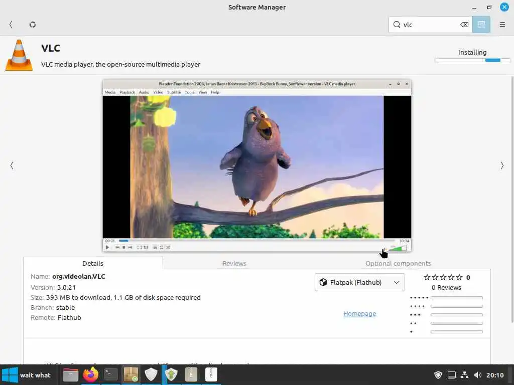Viewport: 514px width, 385px height.
Task: Open the security shield tray icon
Action: click(x=438, y=375)
